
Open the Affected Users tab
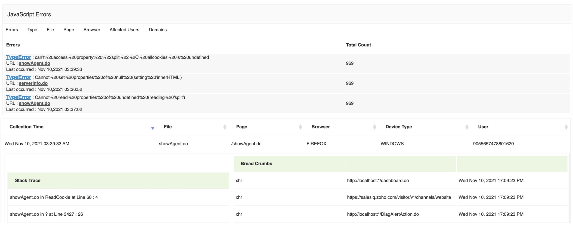[124, 30]
